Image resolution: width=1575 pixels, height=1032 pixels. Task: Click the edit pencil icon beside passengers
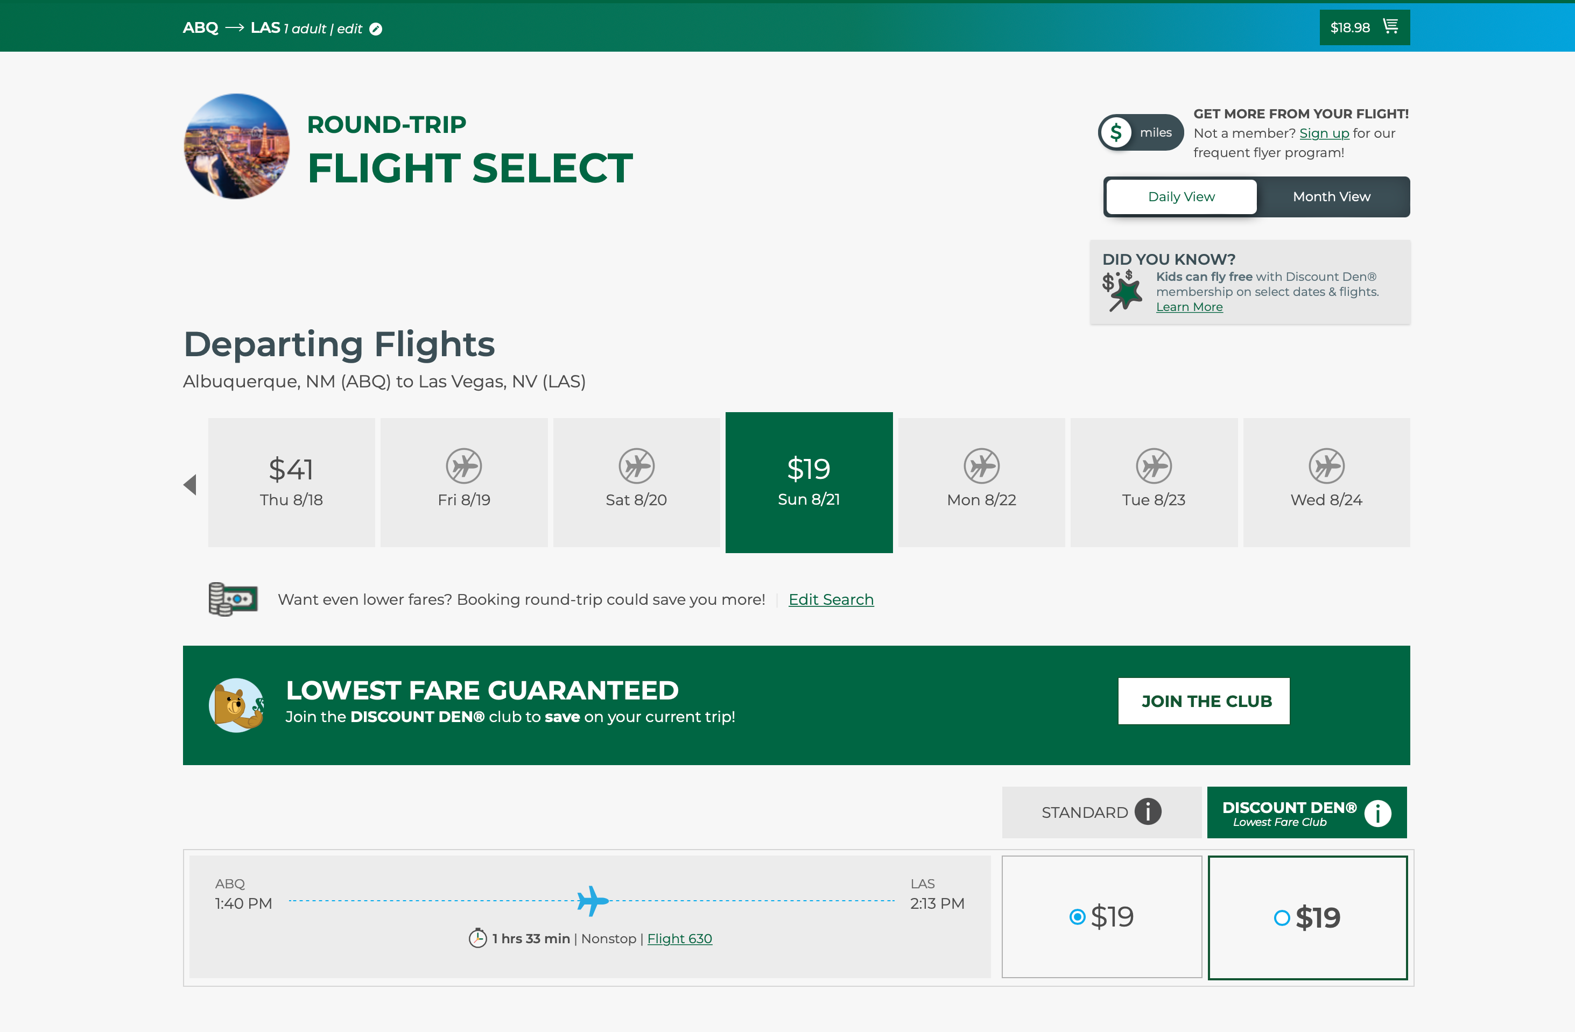pyautogui.click(x=376, y=29)
